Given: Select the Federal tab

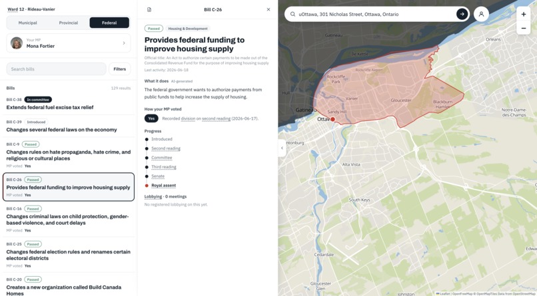Looking at the screenshot, I should coord(109,23).
